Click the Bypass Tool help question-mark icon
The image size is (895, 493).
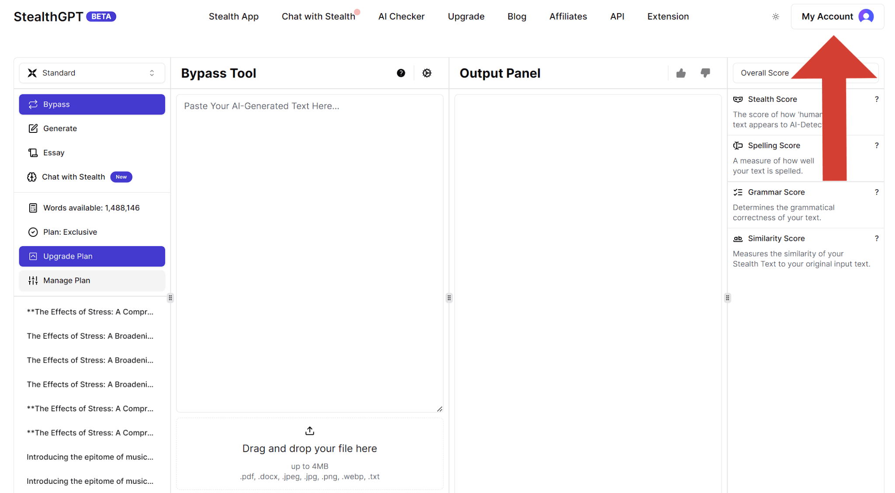point(401,73)
